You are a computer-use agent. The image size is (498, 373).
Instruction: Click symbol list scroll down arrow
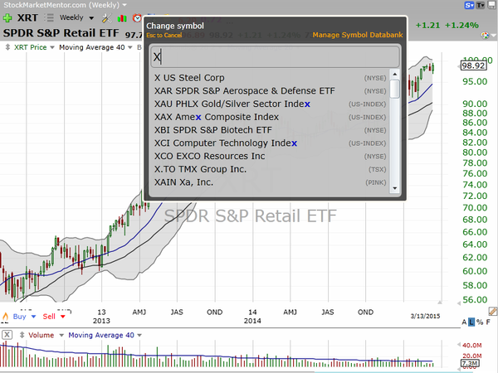tap(395, 188)
